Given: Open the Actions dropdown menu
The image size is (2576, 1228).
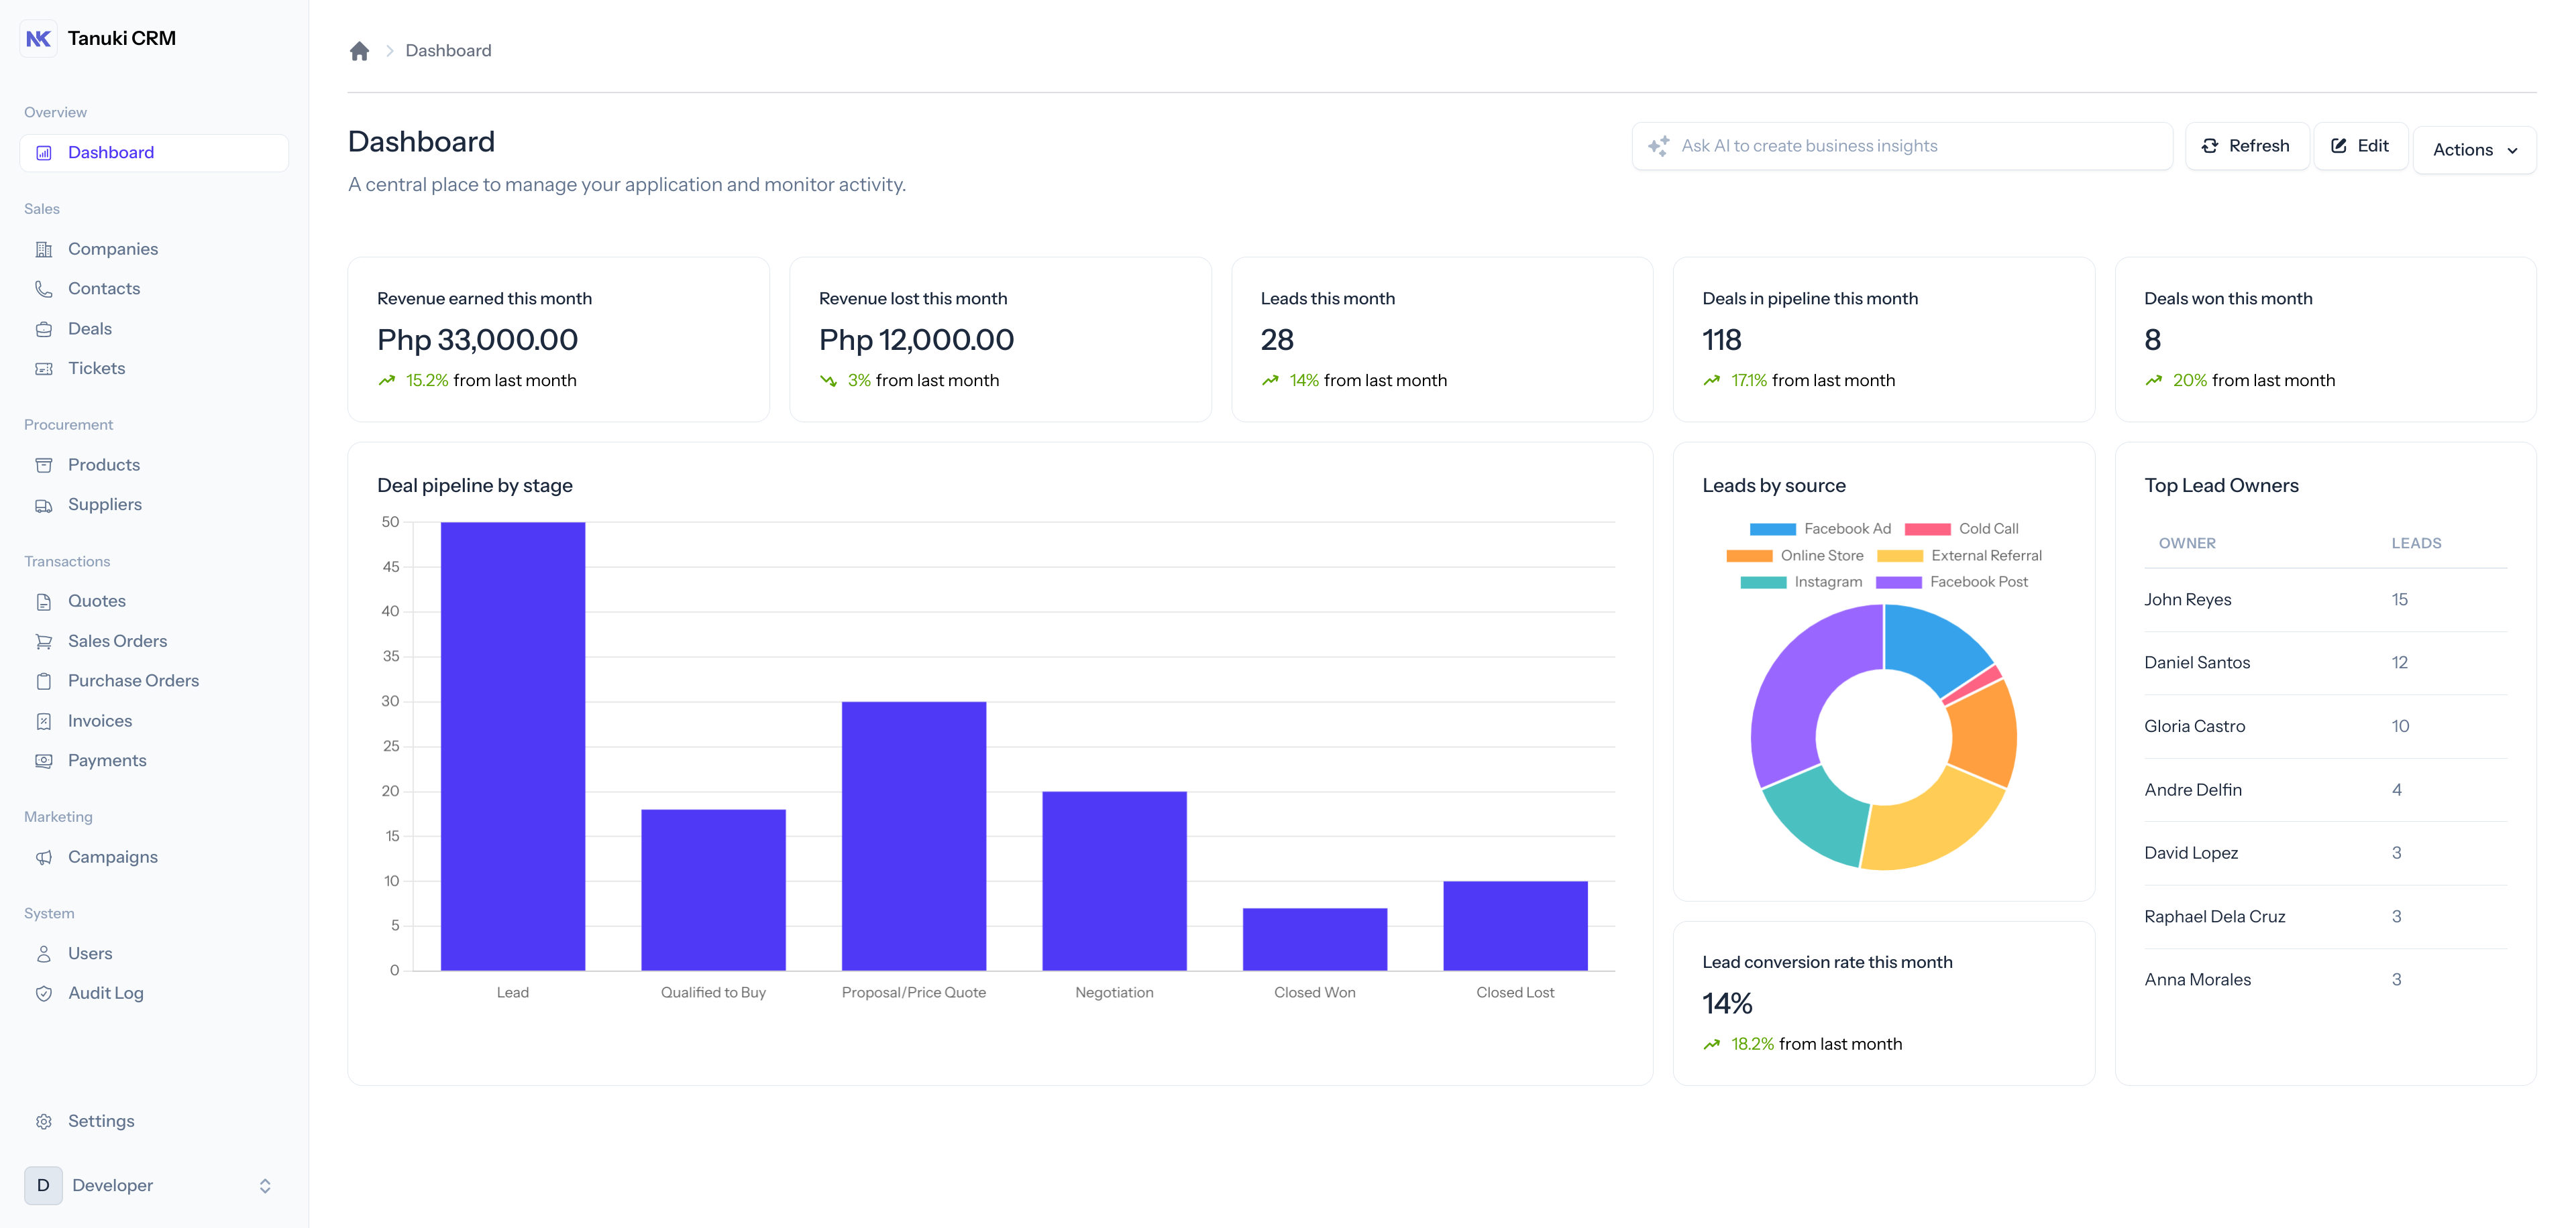Looking at the screenshot, I should 2474,150.
